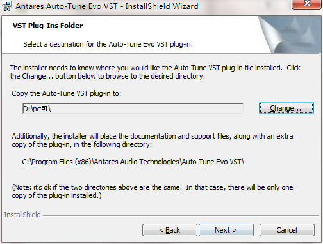Click the 'installer needs to know' instruction text
The image size is (323, 244).
pyautogui.click(x=155, y=72)
